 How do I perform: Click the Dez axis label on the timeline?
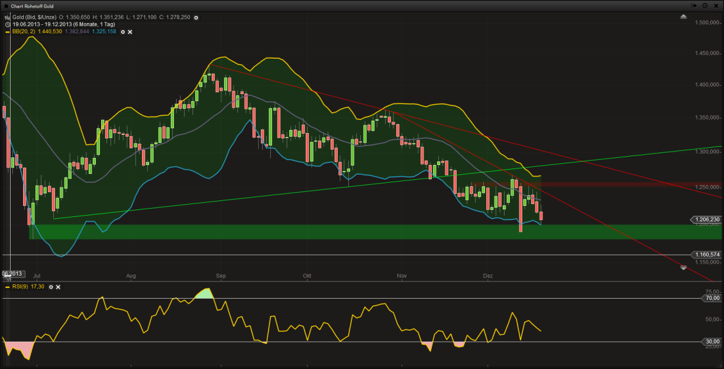pos(488,276)
